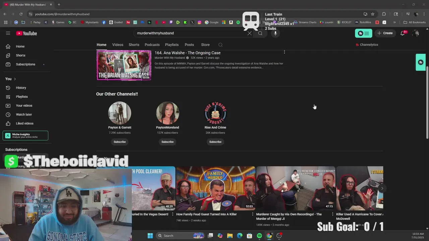
Task: Open All Bookmarks folder
Action: [414, 22]
